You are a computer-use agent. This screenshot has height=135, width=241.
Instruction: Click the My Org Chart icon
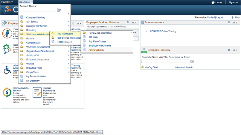tap(143, 67)
